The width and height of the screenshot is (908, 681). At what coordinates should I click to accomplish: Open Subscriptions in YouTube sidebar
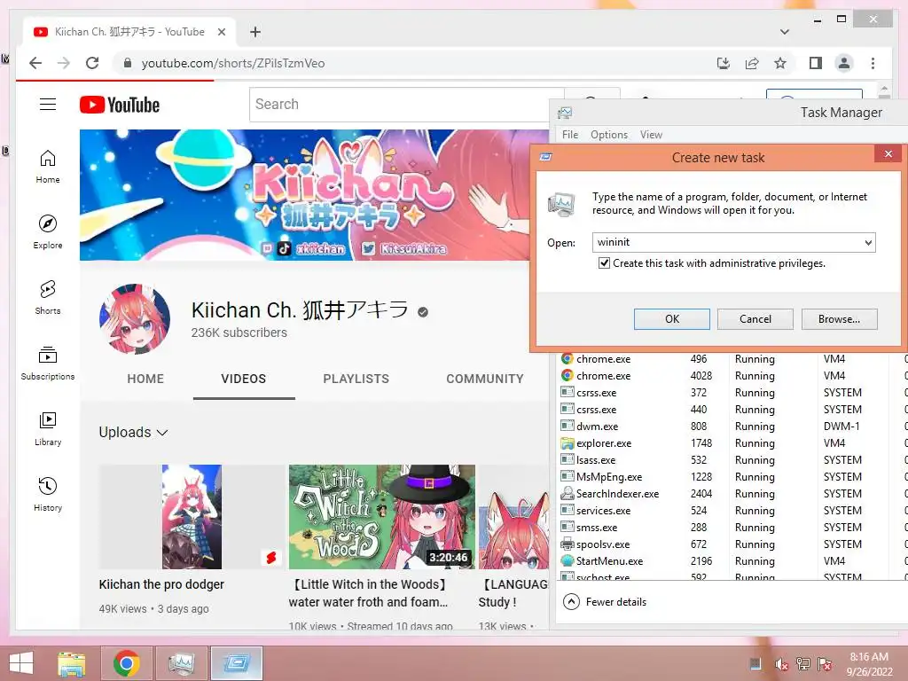click(48, 363)
